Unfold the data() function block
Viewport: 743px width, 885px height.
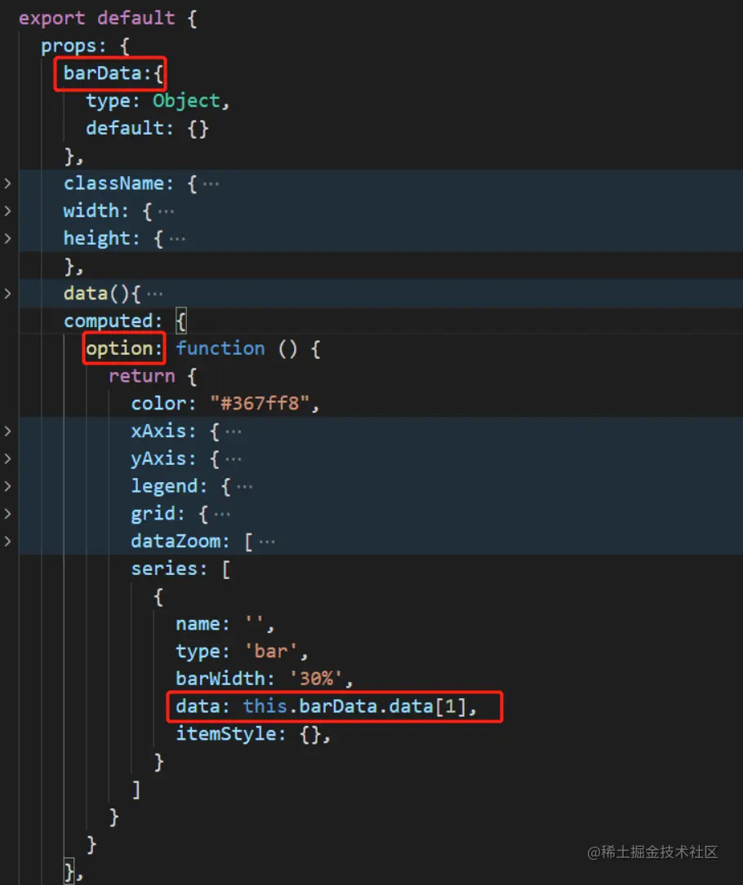(x=7, y=294)
